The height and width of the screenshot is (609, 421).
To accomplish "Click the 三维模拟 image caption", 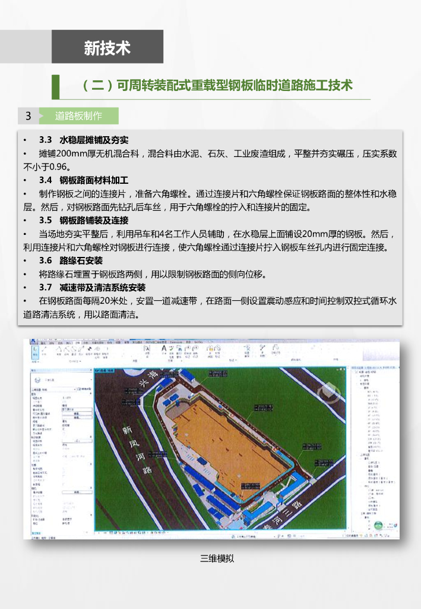I will 217,558.
